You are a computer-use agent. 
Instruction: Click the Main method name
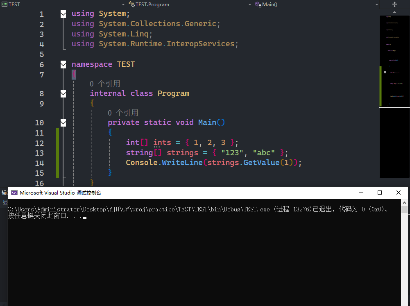[207, 122]
